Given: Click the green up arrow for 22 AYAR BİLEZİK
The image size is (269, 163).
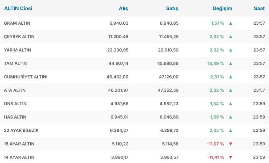Looking at the screenshot, I should [x=231, y=130].
